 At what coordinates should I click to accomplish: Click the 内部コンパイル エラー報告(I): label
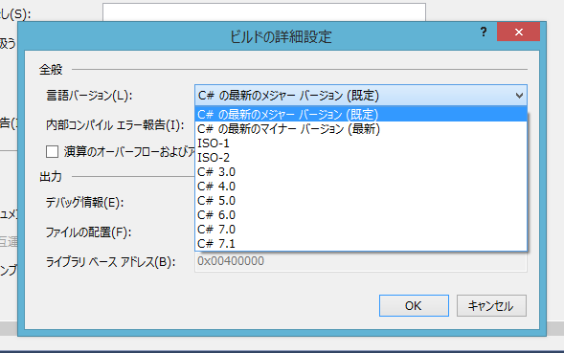click(x=115, y=125)
